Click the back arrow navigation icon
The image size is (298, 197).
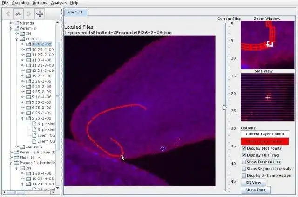point(8,13)
